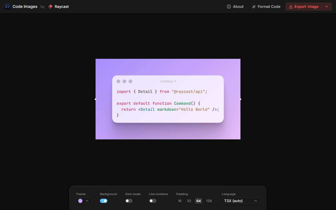Click Format Code button
Viewport: 336px width, 210px height.
point(266,7)
